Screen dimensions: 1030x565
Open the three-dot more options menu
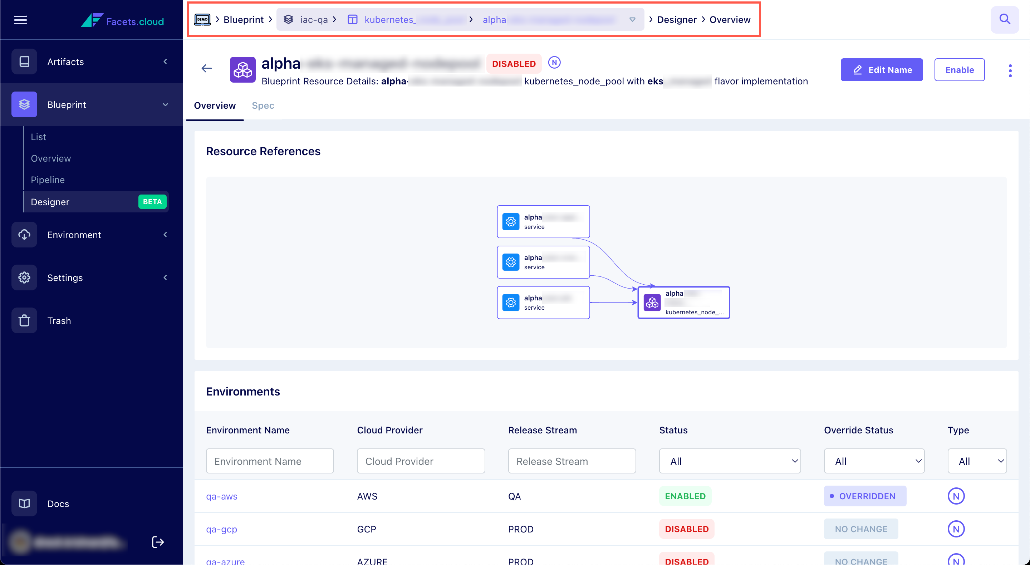pos(1010,70)
